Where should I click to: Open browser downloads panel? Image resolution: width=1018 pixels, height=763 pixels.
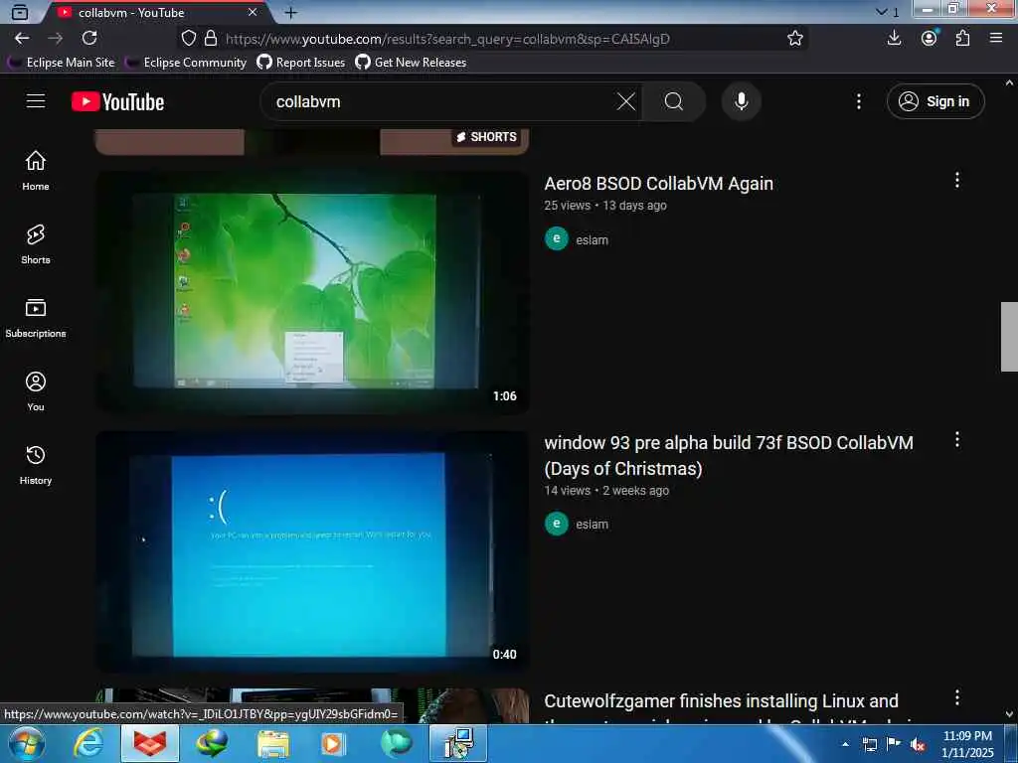pos(894,39)
